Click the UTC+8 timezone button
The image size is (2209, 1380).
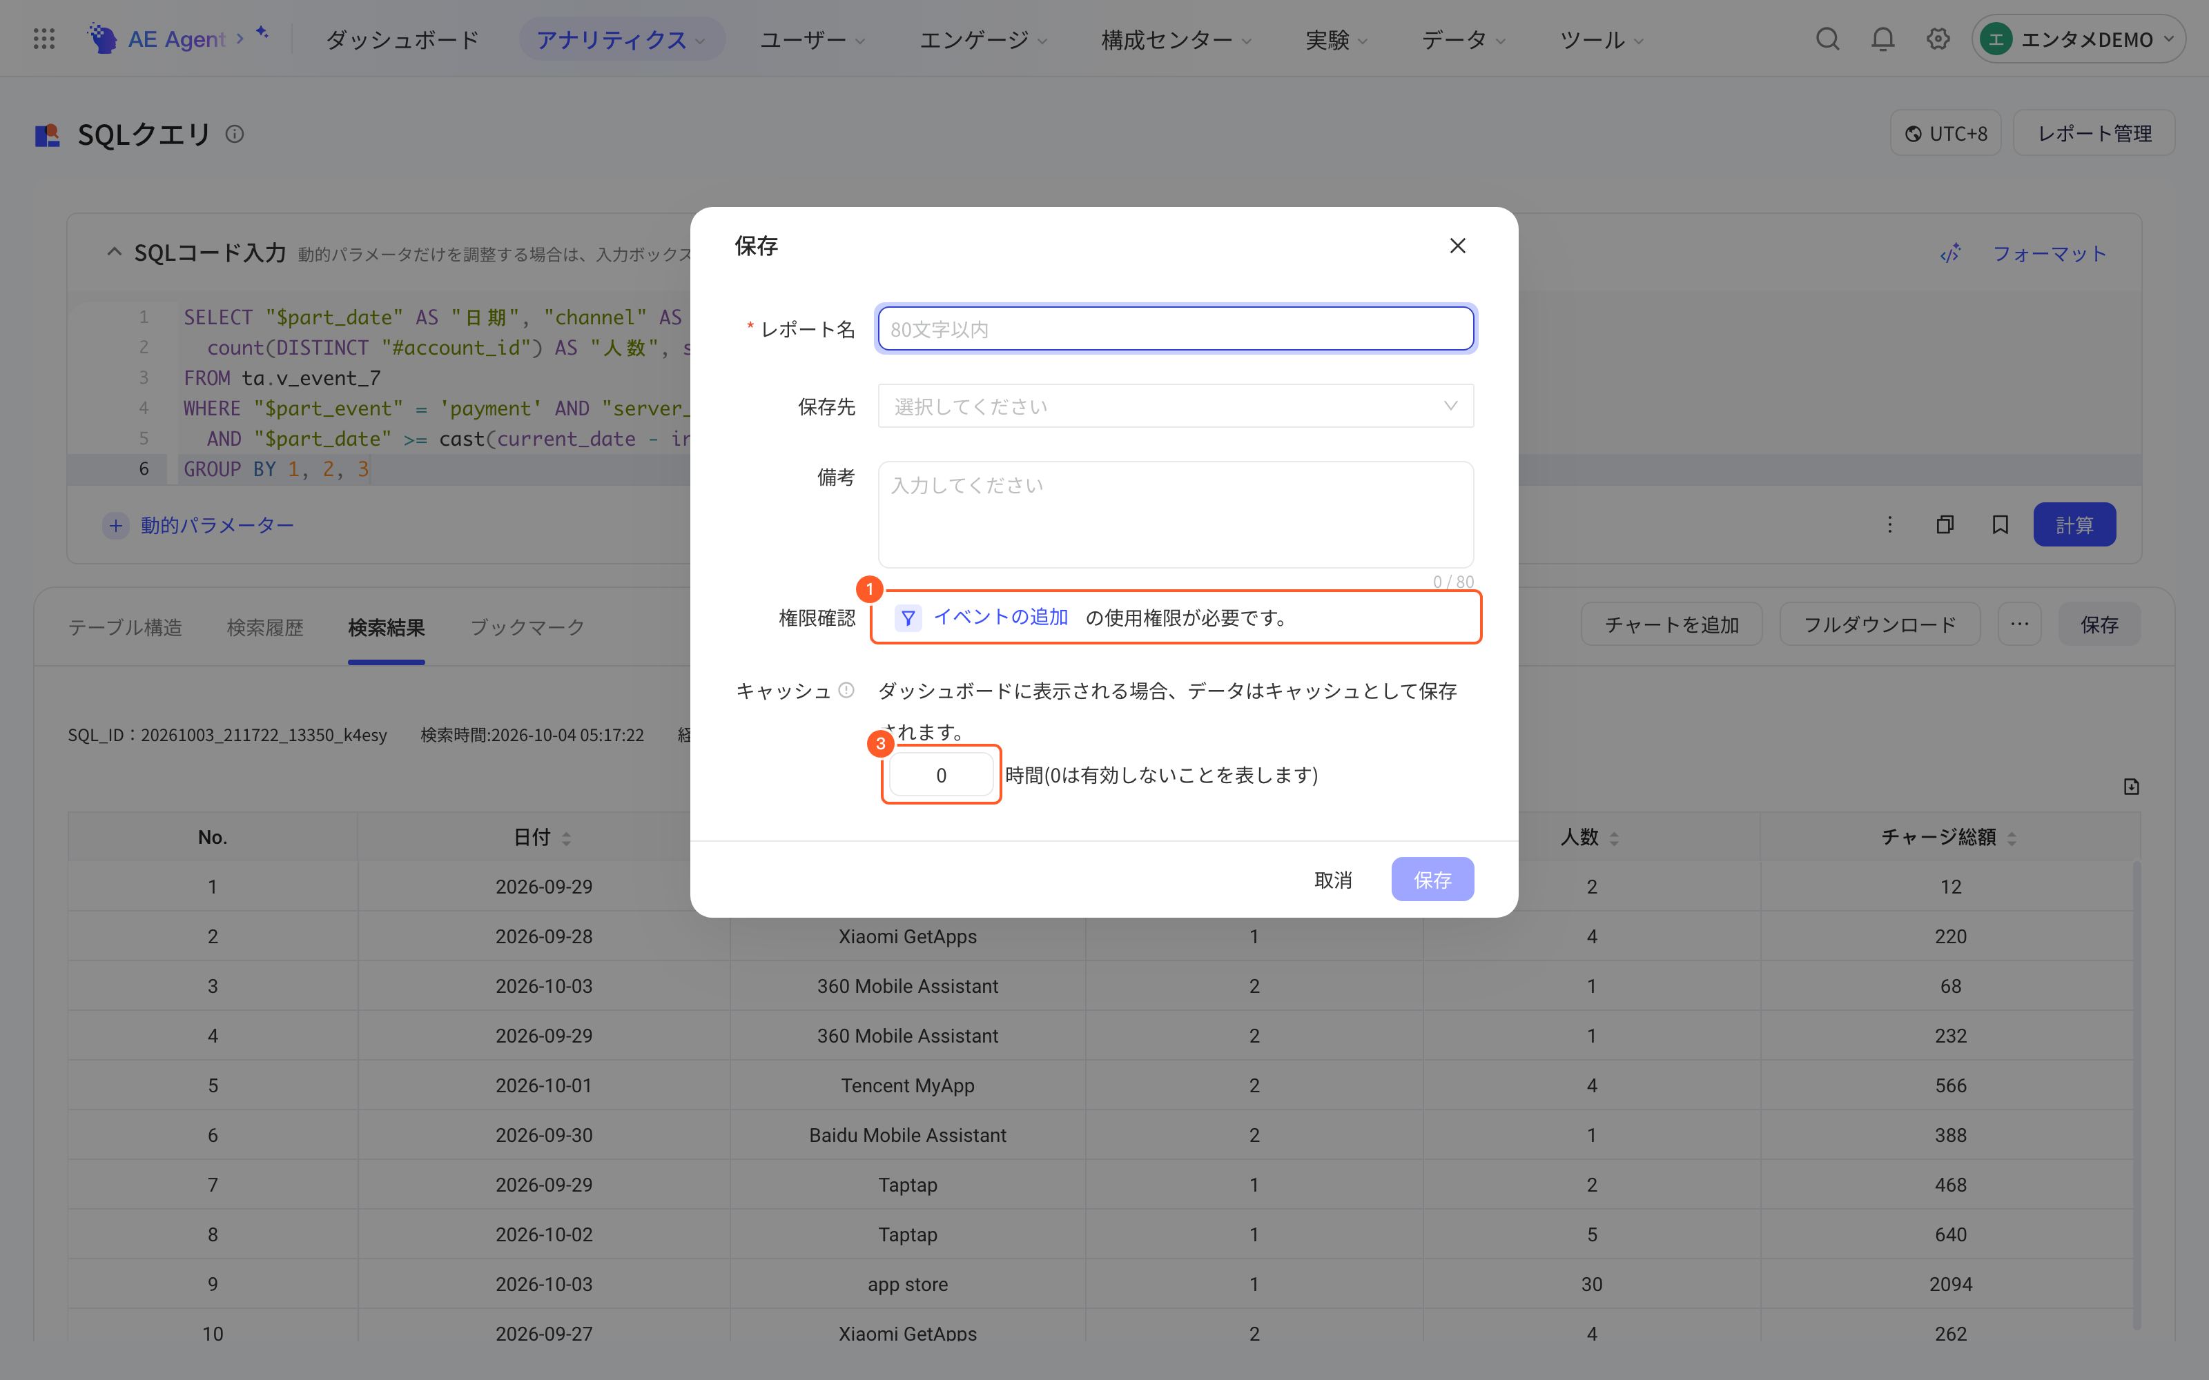(1946, 133)
